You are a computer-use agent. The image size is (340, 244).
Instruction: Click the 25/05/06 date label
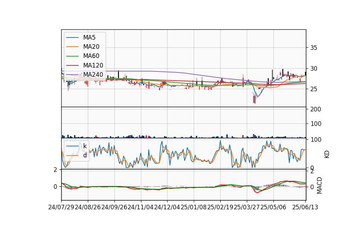273,208
